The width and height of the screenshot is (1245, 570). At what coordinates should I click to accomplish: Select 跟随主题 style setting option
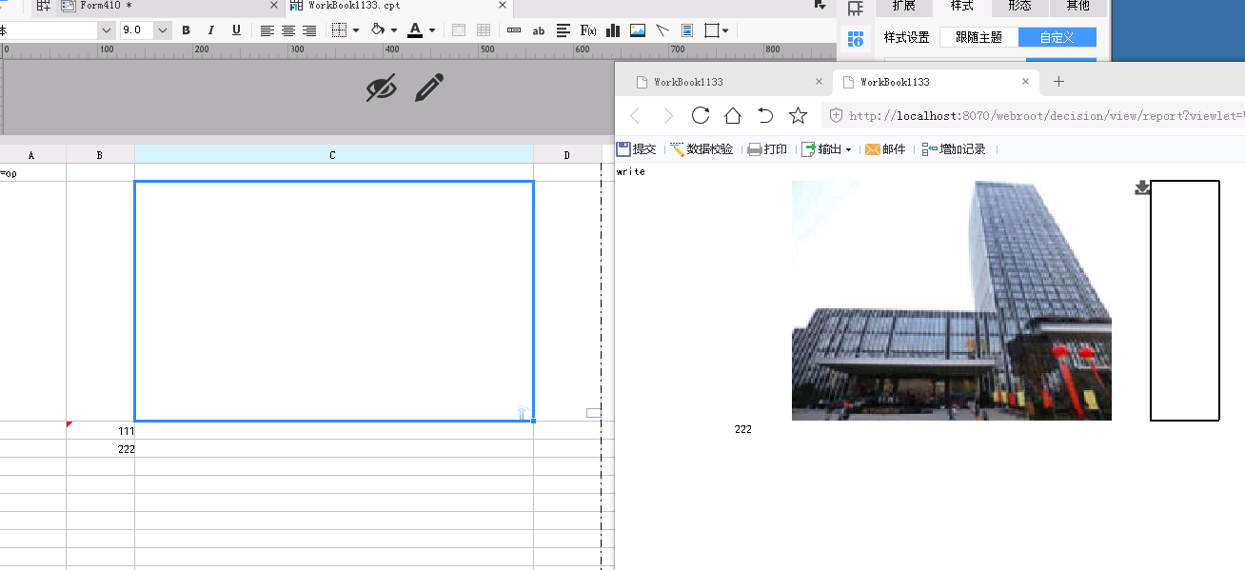(978, 37)
